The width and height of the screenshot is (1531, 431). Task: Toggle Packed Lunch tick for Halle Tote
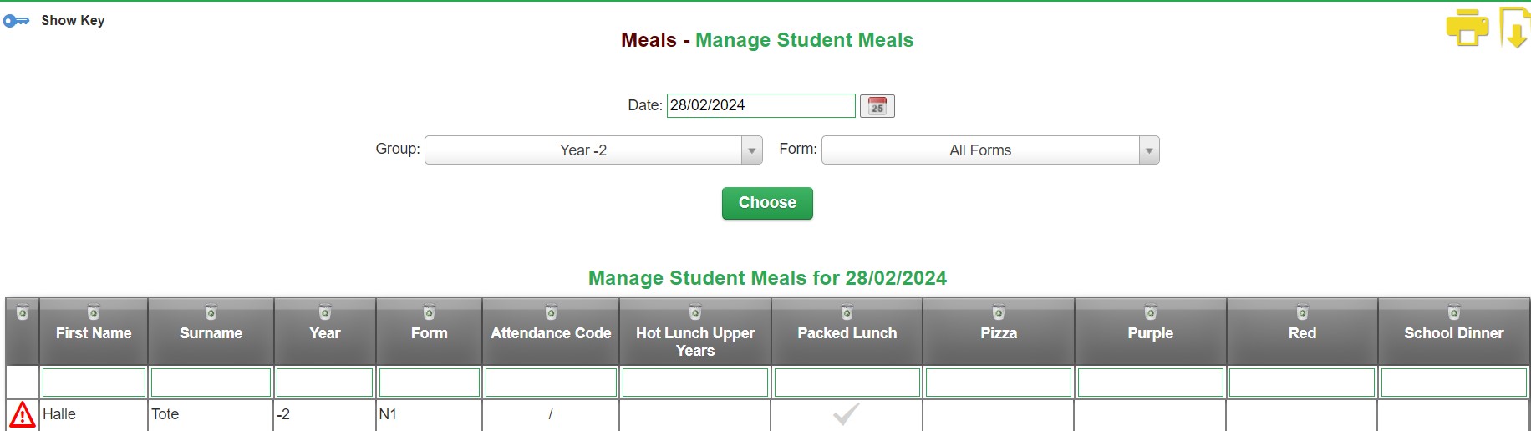[x=847, y=414]
